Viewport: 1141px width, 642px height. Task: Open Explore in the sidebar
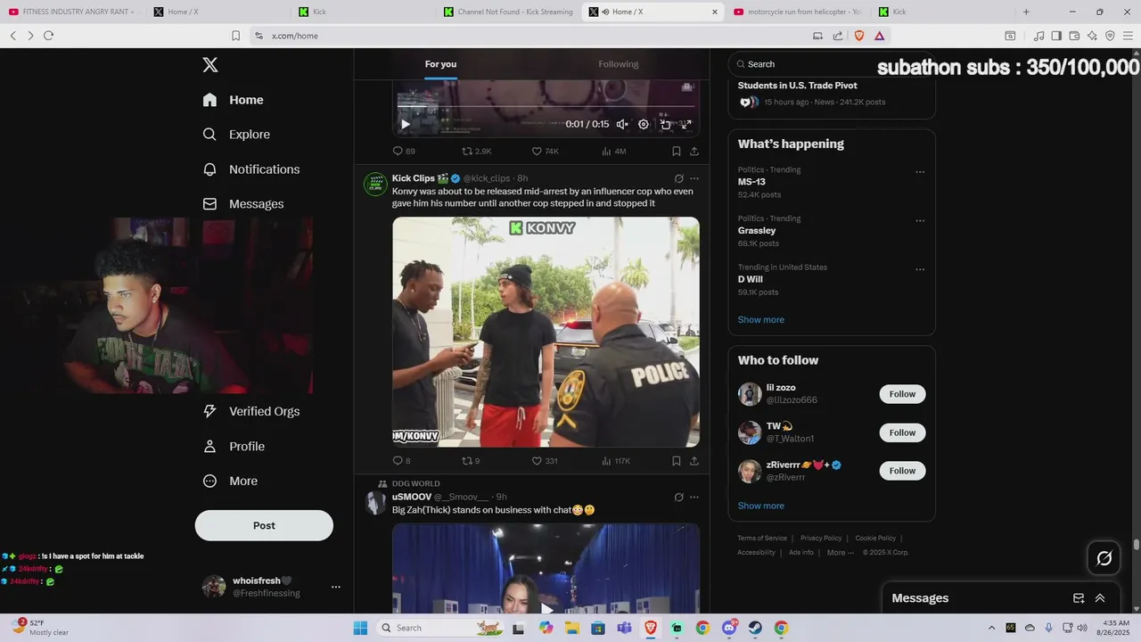click(x=236, y=135)
